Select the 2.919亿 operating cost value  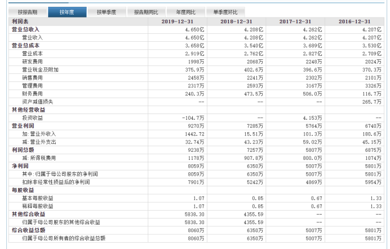(x=194, y=54)
